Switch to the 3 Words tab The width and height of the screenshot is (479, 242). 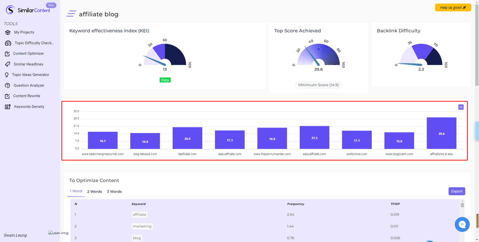tap(114, 191)
